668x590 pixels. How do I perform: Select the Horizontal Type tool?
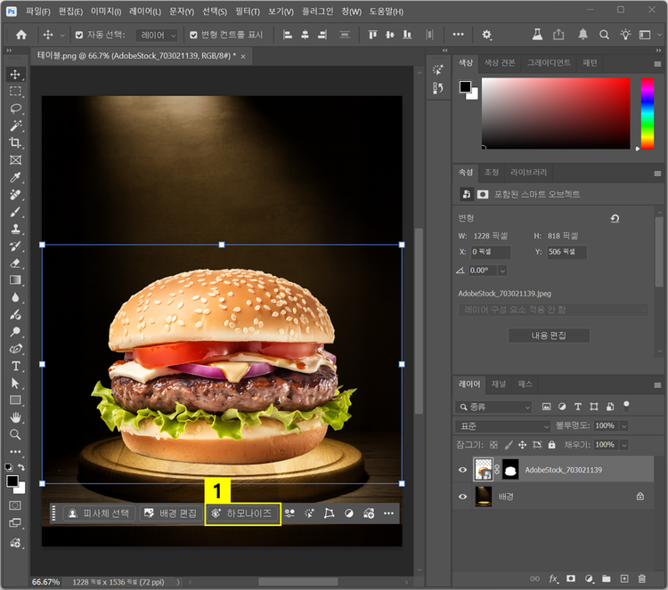click(15, 366)
